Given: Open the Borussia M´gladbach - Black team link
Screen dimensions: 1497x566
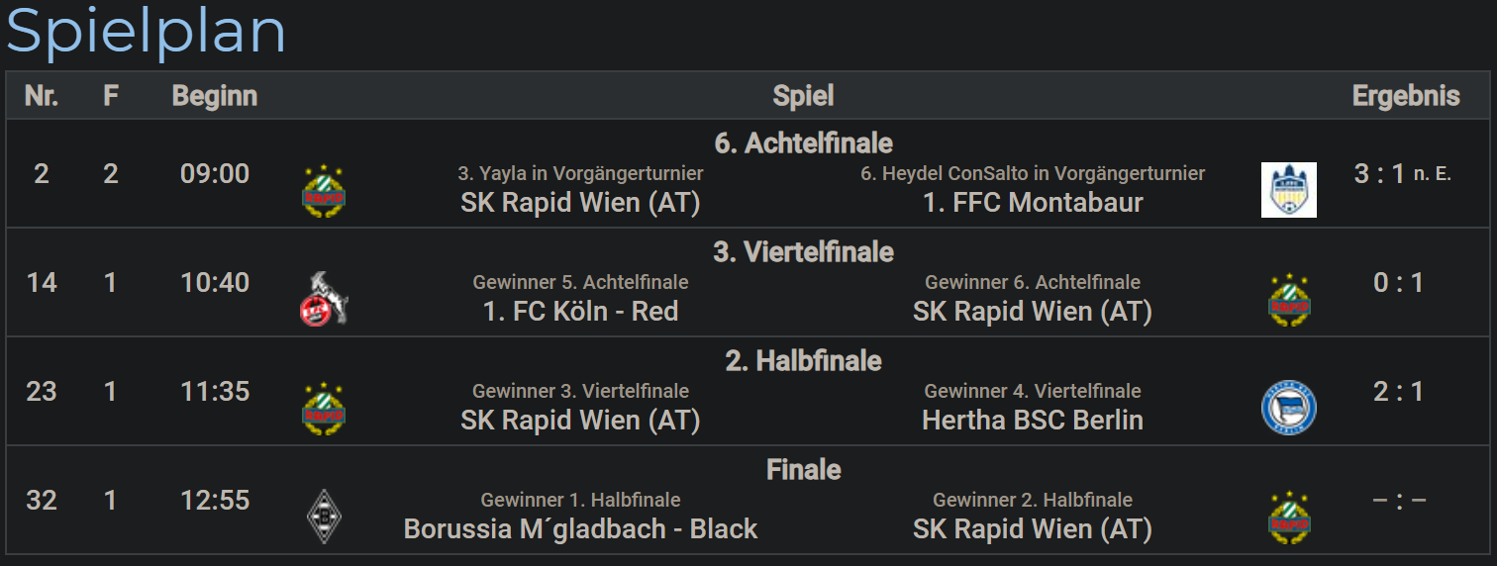Looking at the screenshot, I should point(580,529).
